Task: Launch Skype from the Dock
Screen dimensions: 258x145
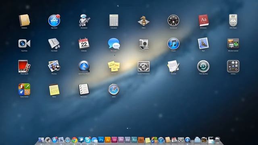Action: [88, 140]
